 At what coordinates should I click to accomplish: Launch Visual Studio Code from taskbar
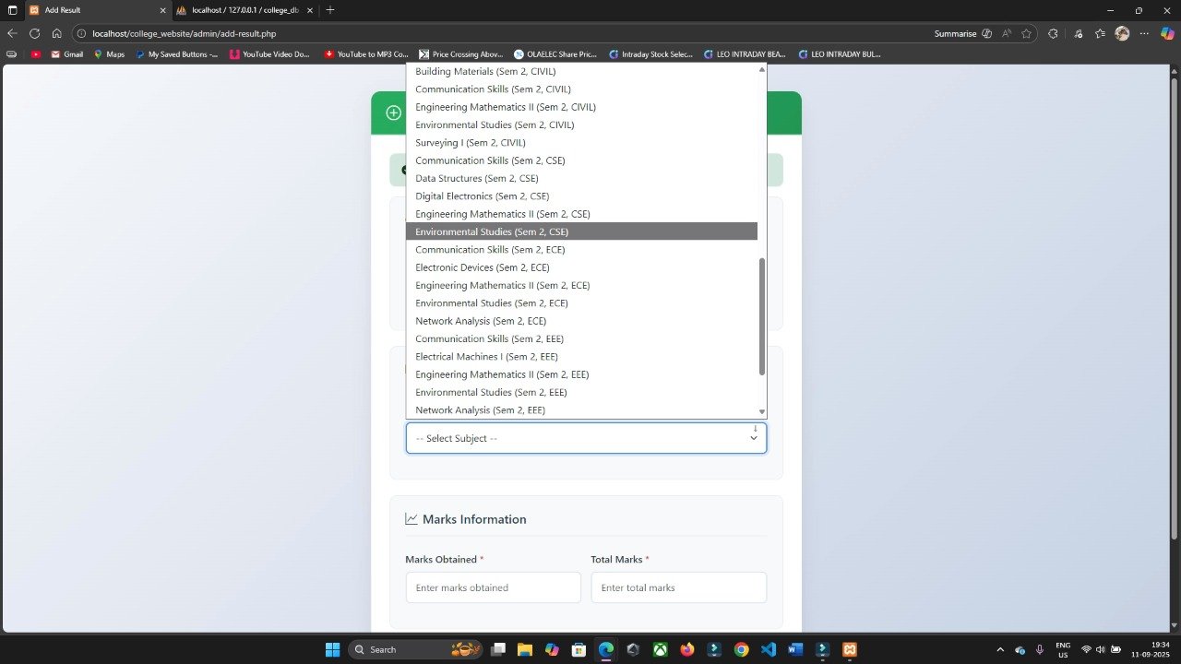769,649
